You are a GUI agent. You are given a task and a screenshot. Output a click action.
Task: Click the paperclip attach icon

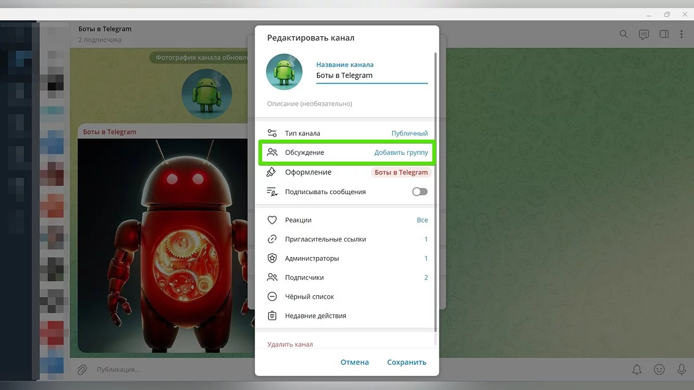83,369
